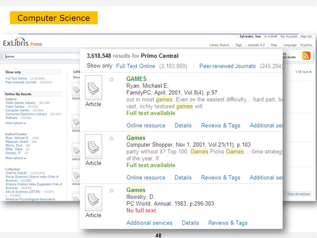This screenshot has height=238, width=317.
Task: Click Article thumbnail for Computer Shopper result
Action: click(x=93, y=146)
